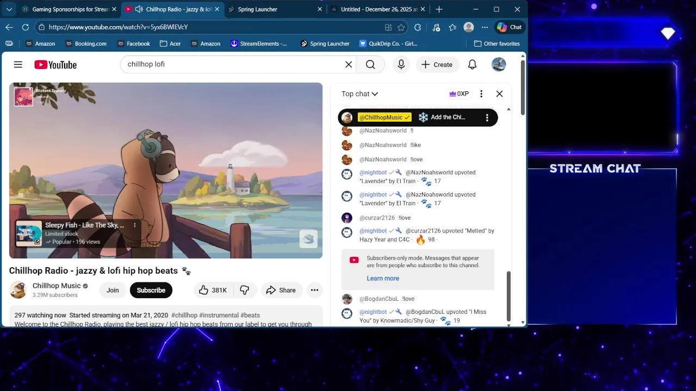Open the Booking.com bookmark
The height and width of the screenshot is (391, 696).
point(85,43)
